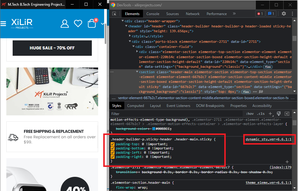Expand the cart dropdown chevron
This screenshot has height=191, width=298.
pos(102,23)
